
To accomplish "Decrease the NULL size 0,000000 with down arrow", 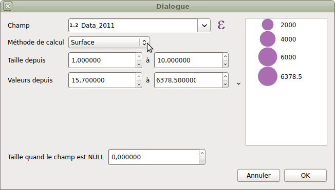I will (202, 161).
